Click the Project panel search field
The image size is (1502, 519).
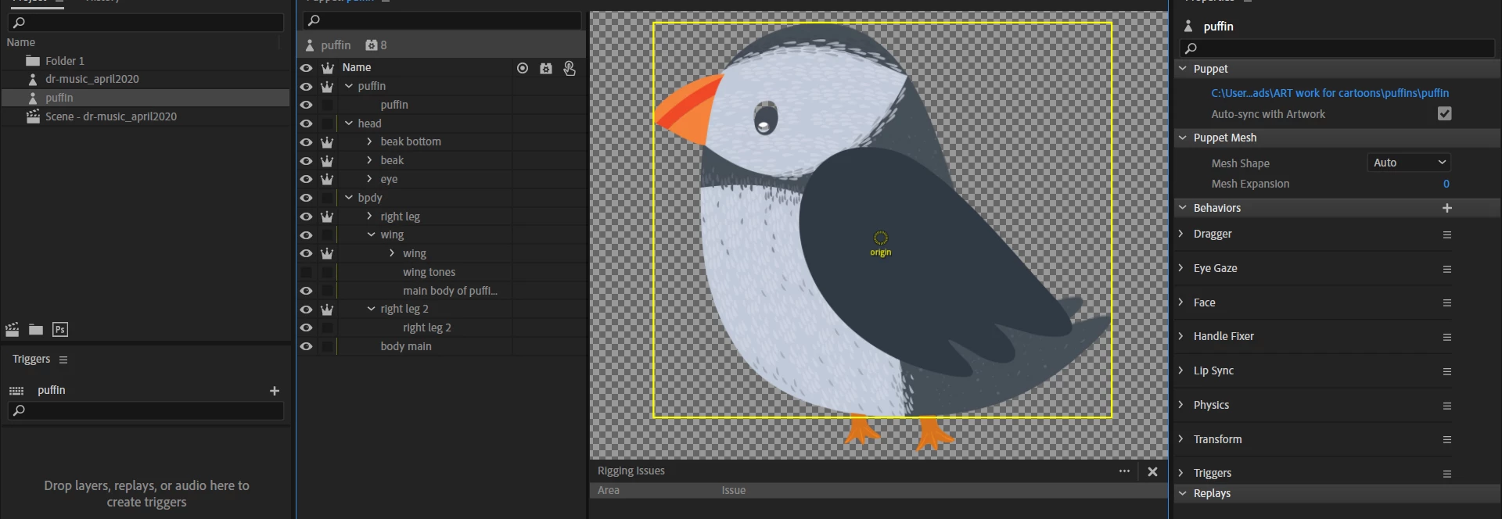[x=146, y=23]
